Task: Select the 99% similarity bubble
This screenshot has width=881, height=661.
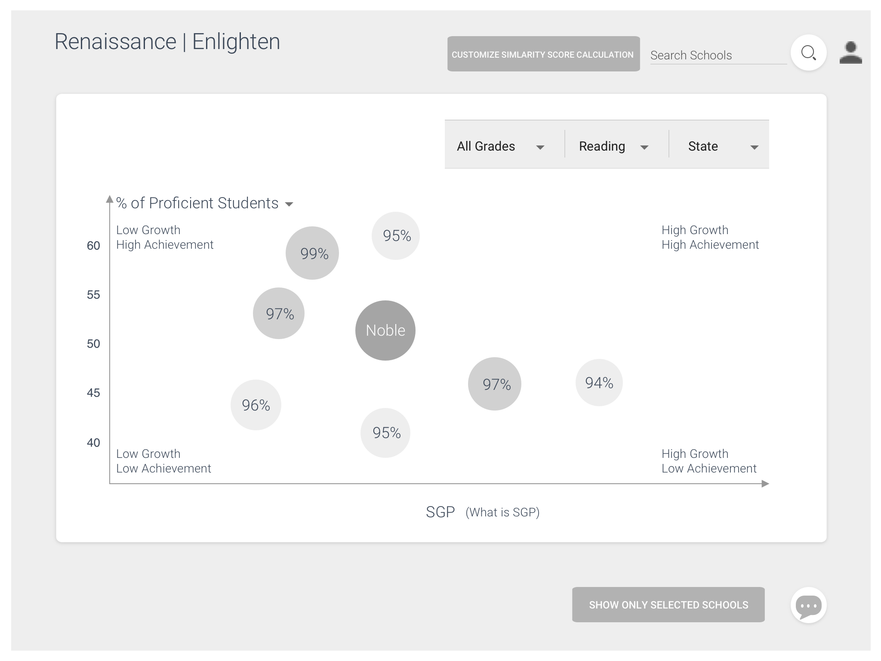Action: [312, 253]
